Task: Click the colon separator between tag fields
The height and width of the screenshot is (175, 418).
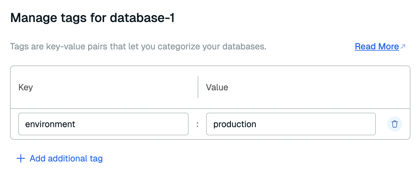Action: (x=197, y=124)
